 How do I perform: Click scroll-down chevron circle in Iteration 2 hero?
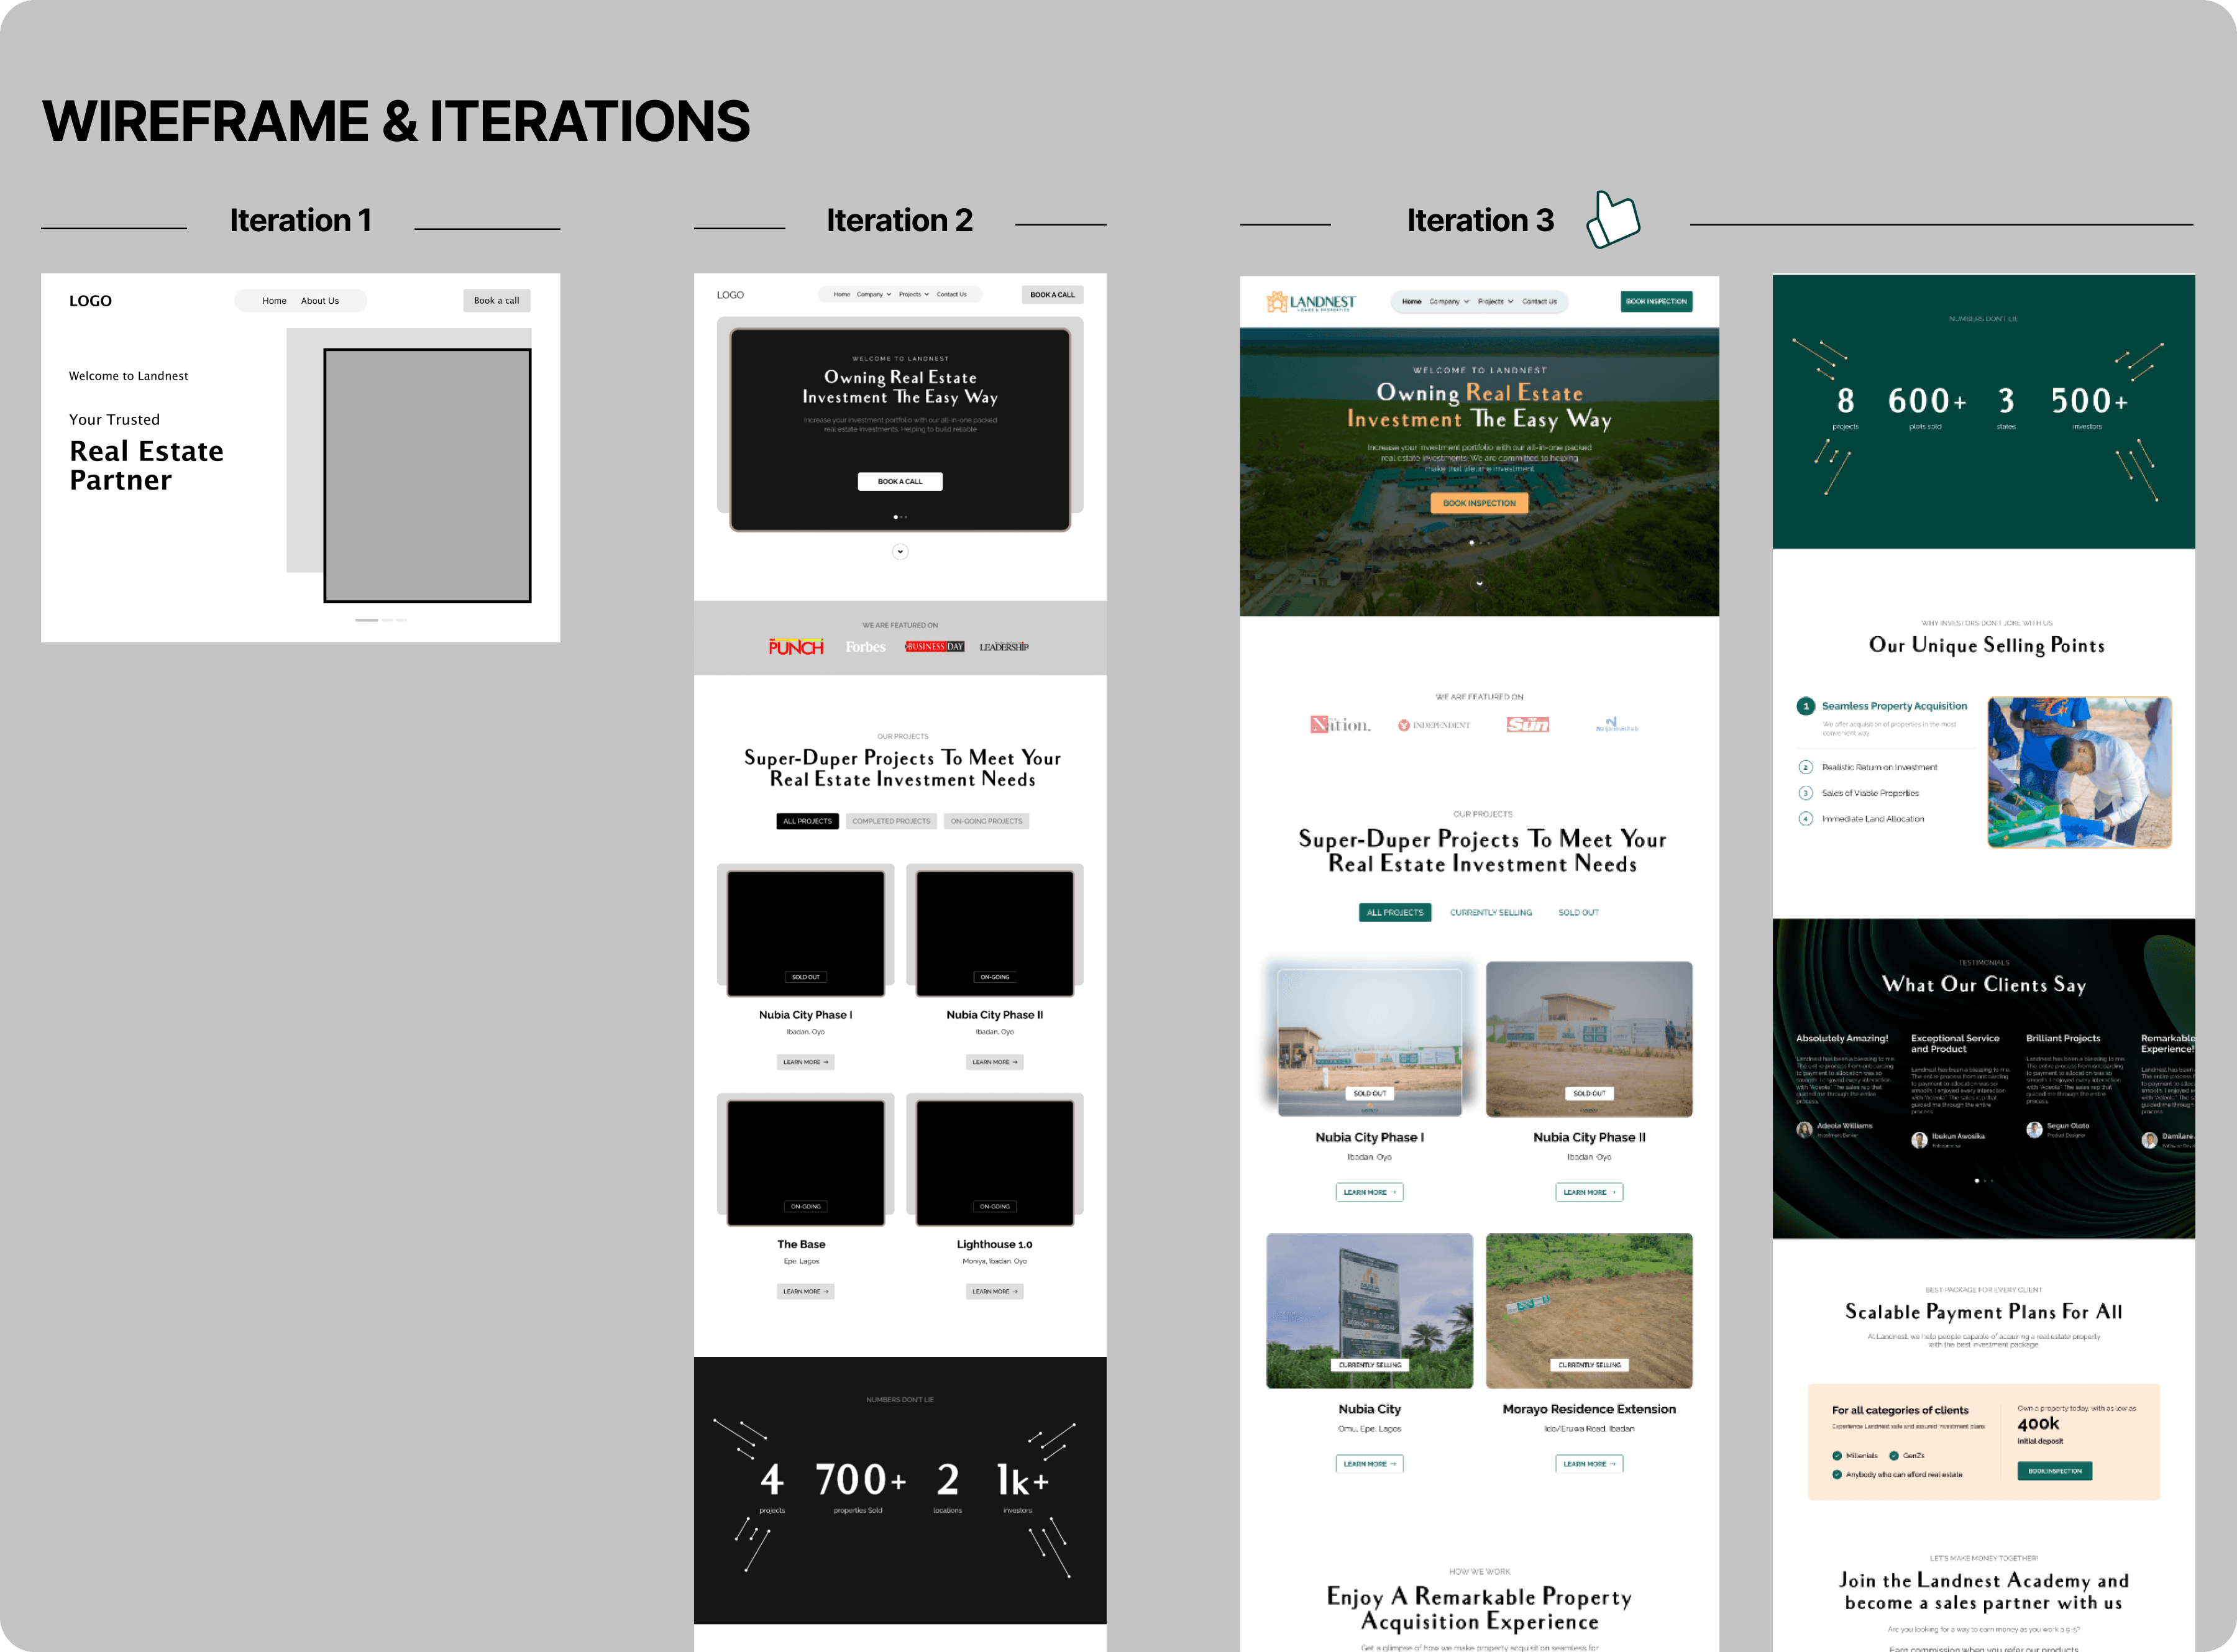pyautogui.click(x=900, y=551)
